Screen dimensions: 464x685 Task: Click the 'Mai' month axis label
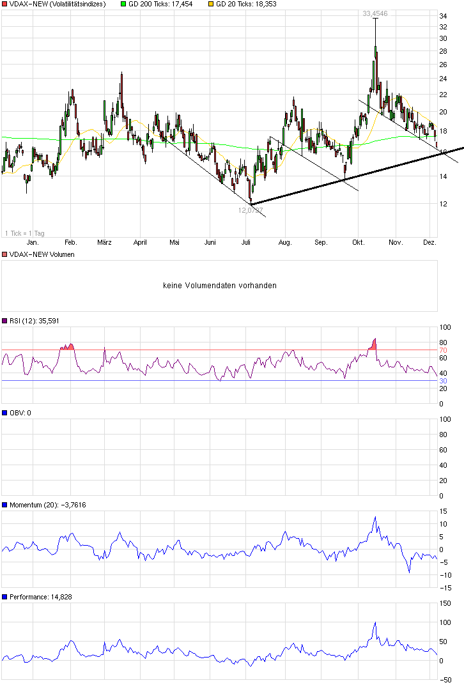coord(174,242)
